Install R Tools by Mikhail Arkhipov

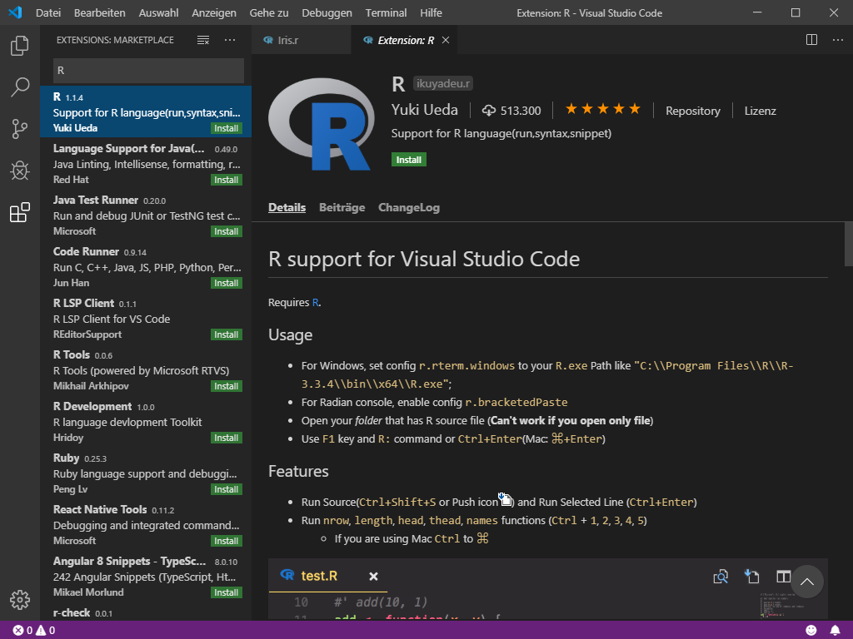227,386
